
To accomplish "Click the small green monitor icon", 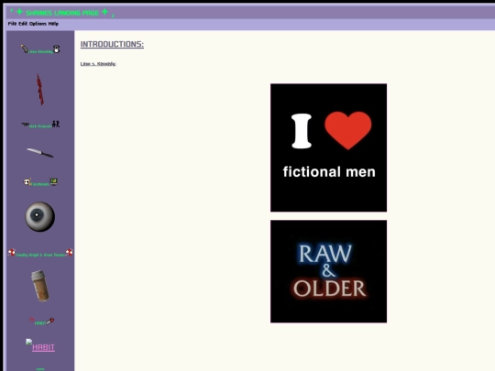I will tap(54, 181).
